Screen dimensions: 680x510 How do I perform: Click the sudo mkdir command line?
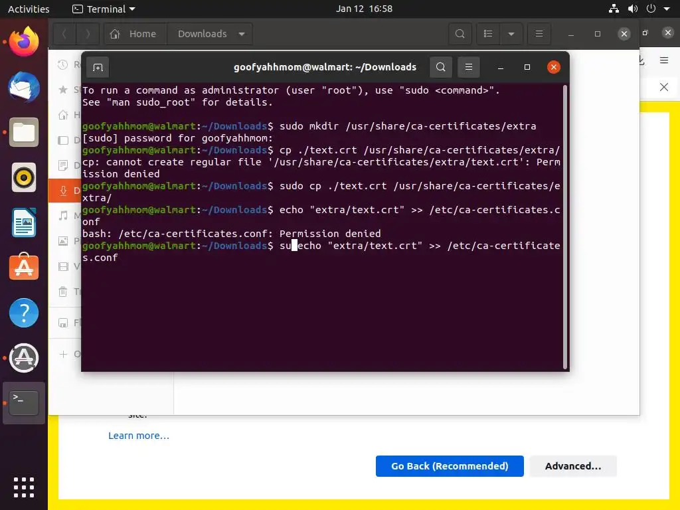pyautogui.click(x=309, y=126)
